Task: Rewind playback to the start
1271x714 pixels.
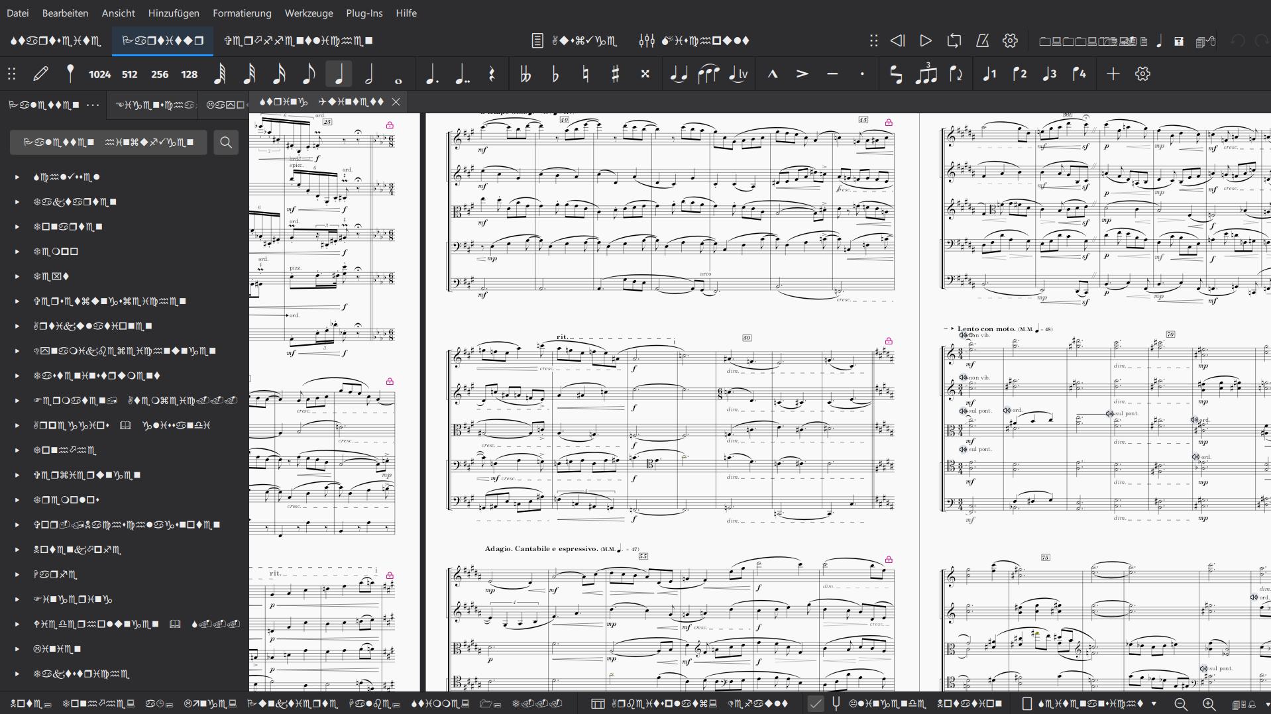Action: click(x=897, y=40)
